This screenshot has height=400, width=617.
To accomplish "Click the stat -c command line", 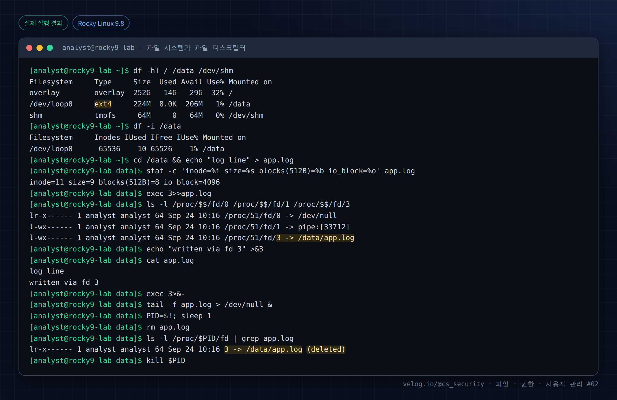I will (x=280, y=171).
